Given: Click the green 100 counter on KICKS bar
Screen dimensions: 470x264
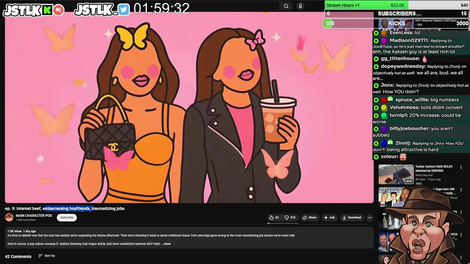Looking at the screenshot, I should 329,23.
